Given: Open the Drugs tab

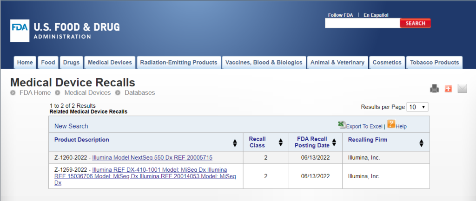Looking at the screenshot, I should pos(71,63).
